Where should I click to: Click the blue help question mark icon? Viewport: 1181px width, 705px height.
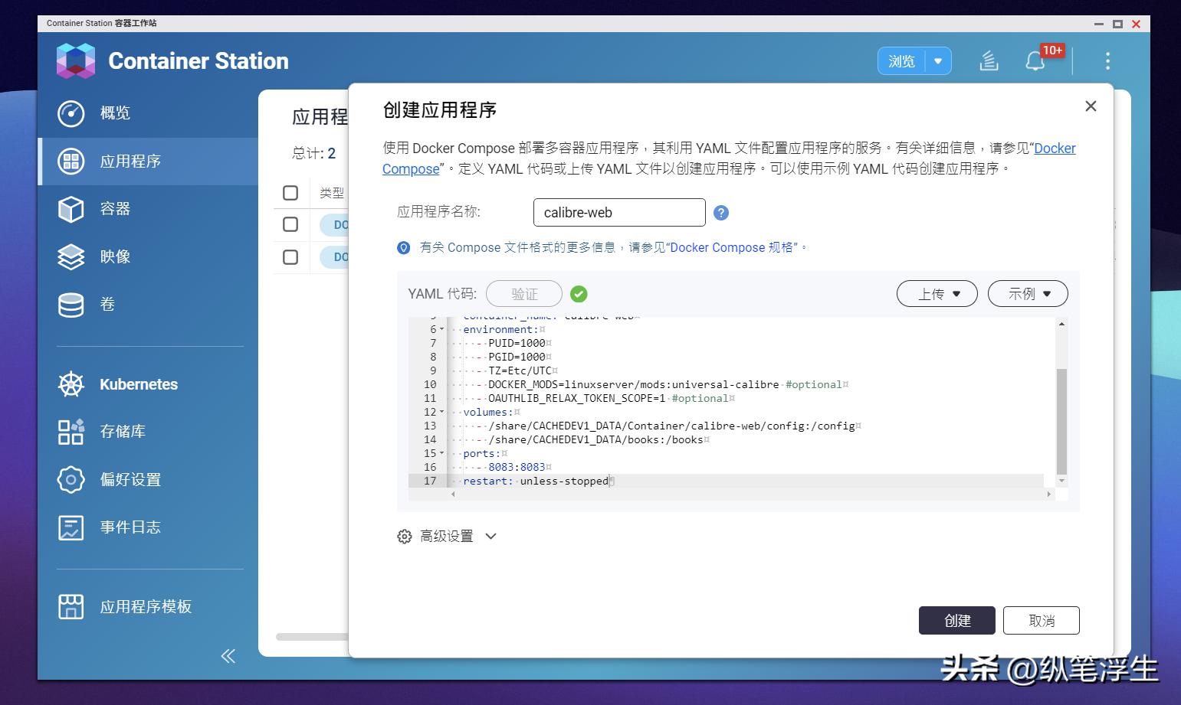pos(721,213)
